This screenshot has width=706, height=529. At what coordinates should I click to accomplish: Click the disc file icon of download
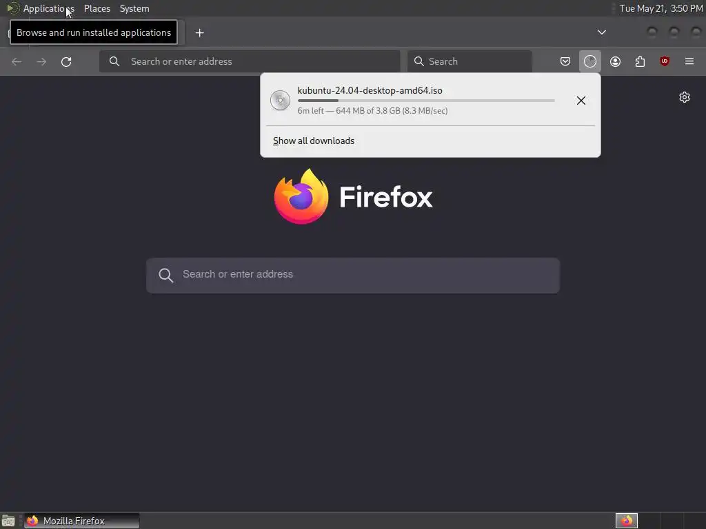pyautogui.click(x=280, y=101)
